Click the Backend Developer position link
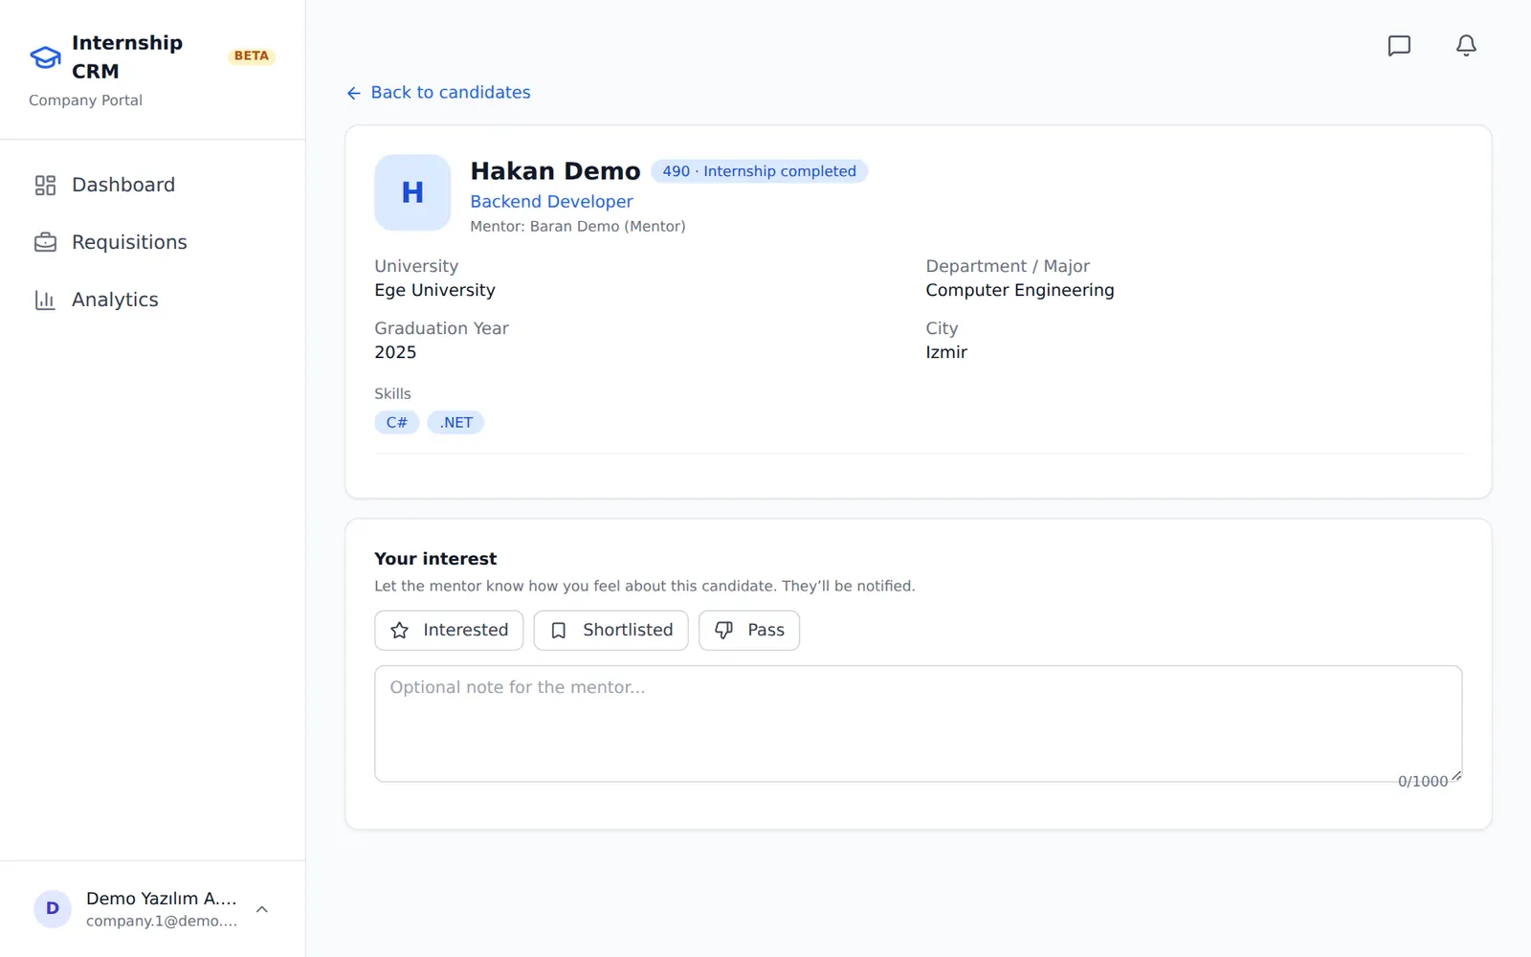This screenshot has width=1531, height=957. [x=551, y=202]
